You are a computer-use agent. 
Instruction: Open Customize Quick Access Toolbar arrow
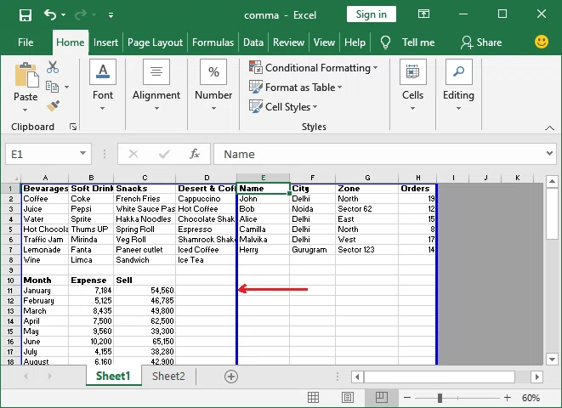[111, 15]
